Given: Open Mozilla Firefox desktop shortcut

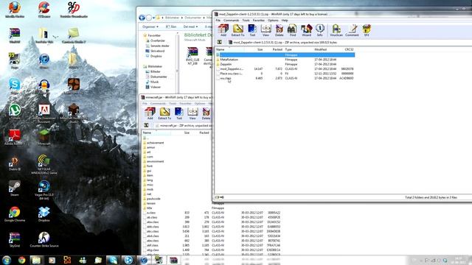Looking at the screenshot, I should click(15, 10).
